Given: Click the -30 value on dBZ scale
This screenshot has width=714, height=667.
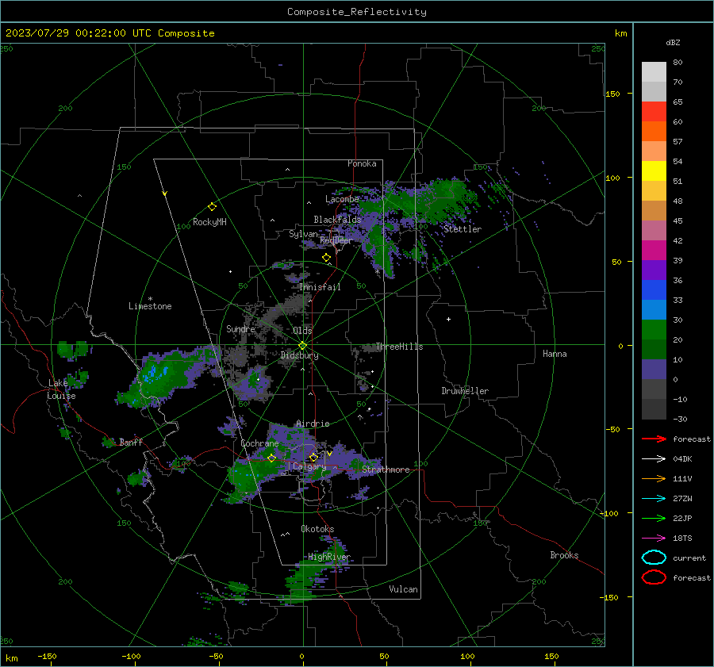Looking at the screenshot, I should (x=680, y=419).
